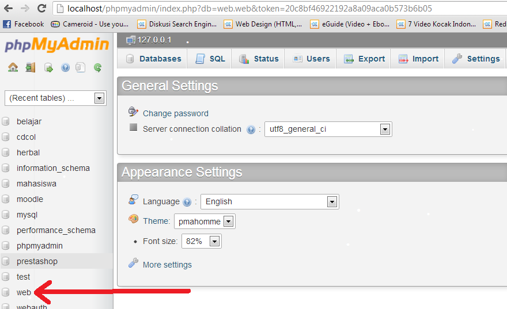The image size is (507, 309).
Task: Open the More settings link
Action: [x=167, y=265]
